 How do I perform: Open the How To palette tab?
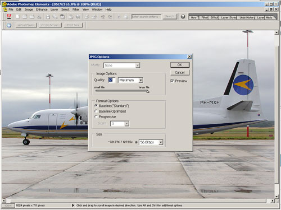194,17
